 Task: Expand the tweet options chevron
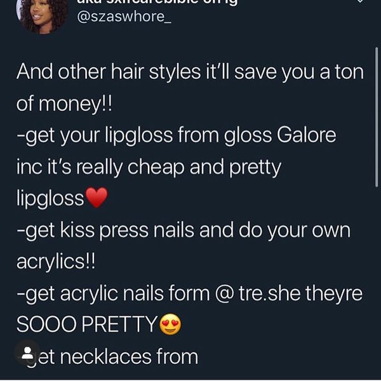point(360,1)
